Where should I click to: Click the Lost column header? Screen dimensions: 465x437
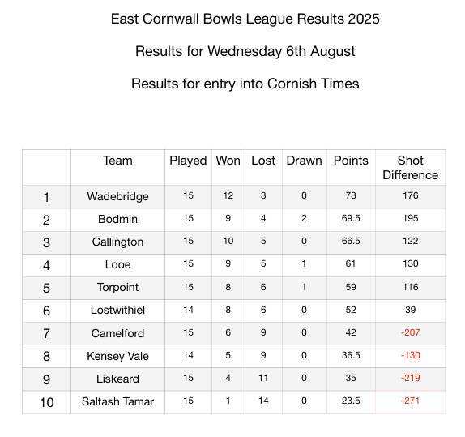point(263,161)
